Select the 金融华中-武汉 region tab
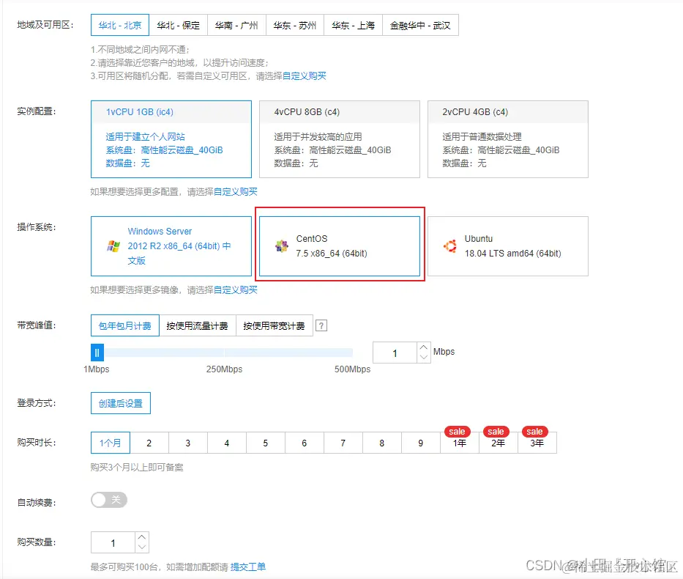The width and height of the screenshot is (683, 579). click(x=421, y=24)
